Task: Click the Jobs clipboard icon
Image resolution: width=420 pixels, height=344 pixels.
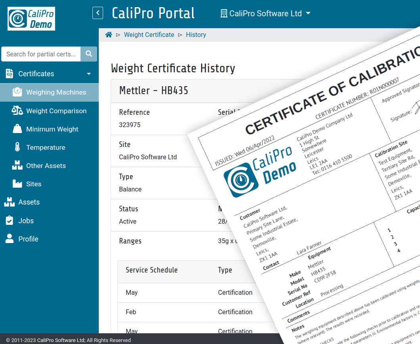Action: [10, 220]
